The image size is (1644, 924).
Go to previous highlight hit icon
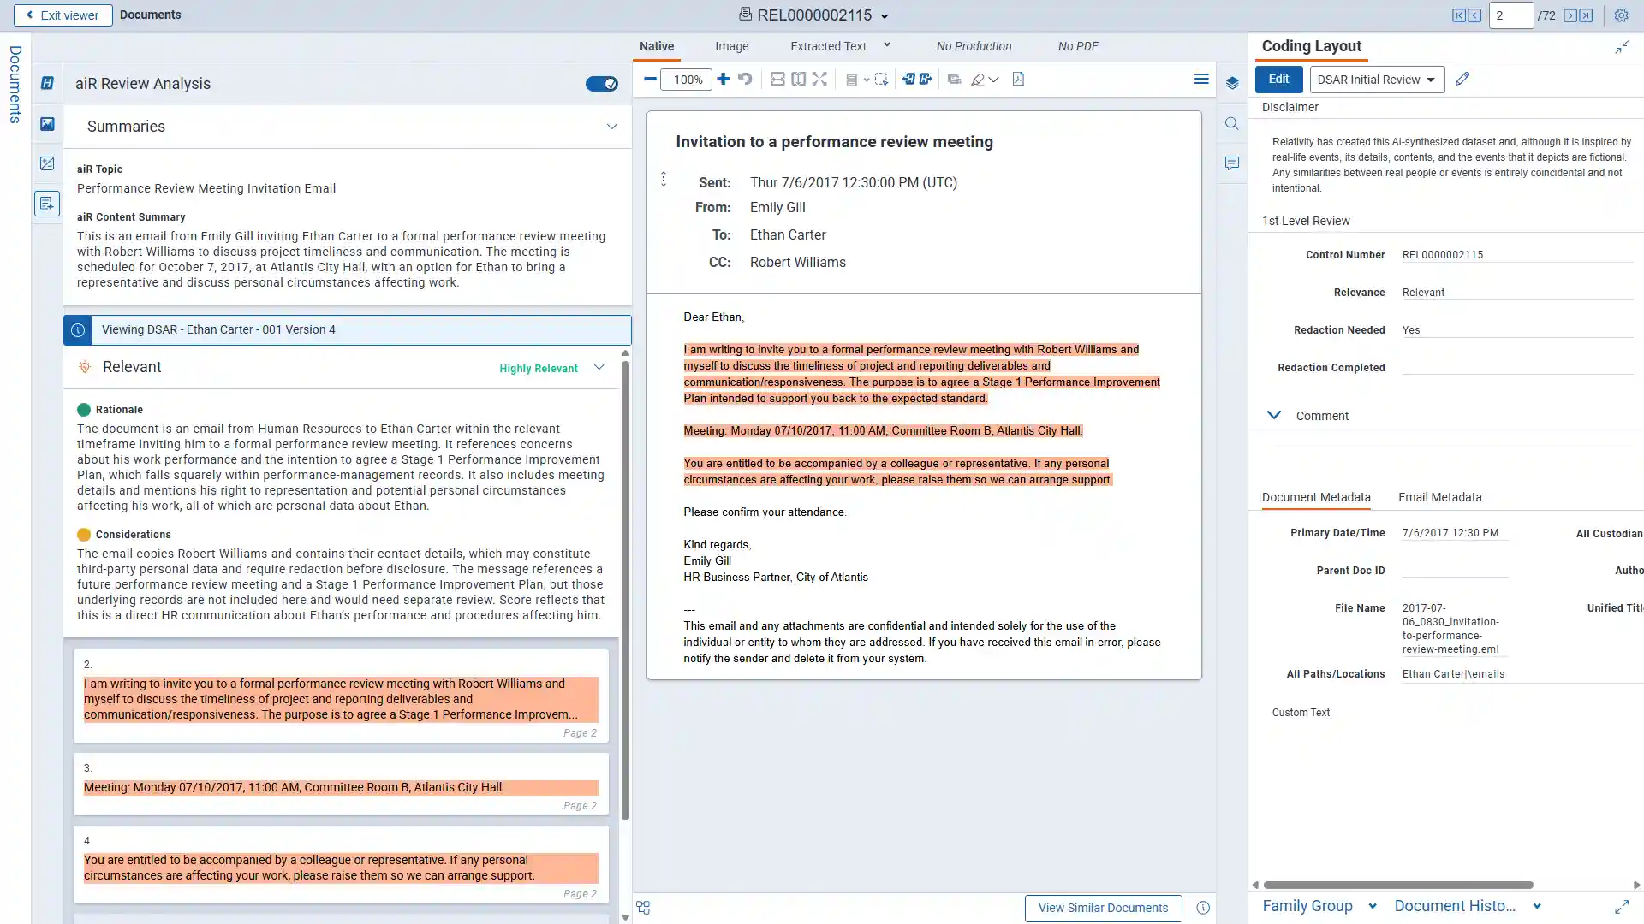(908, 80)
